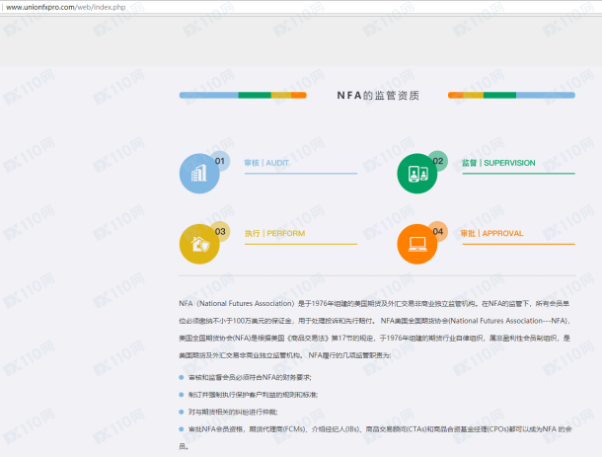Click the paragraph line mentioning 《商品交易法》第17节
This screenshot has height=457, width=602.
[374, 338]
